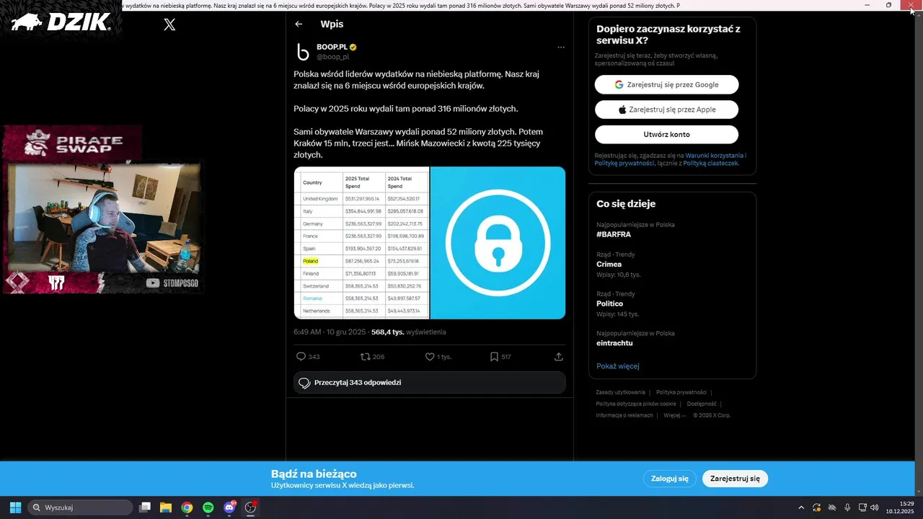Open File Explorer from the taskbar

pos(165,507)
